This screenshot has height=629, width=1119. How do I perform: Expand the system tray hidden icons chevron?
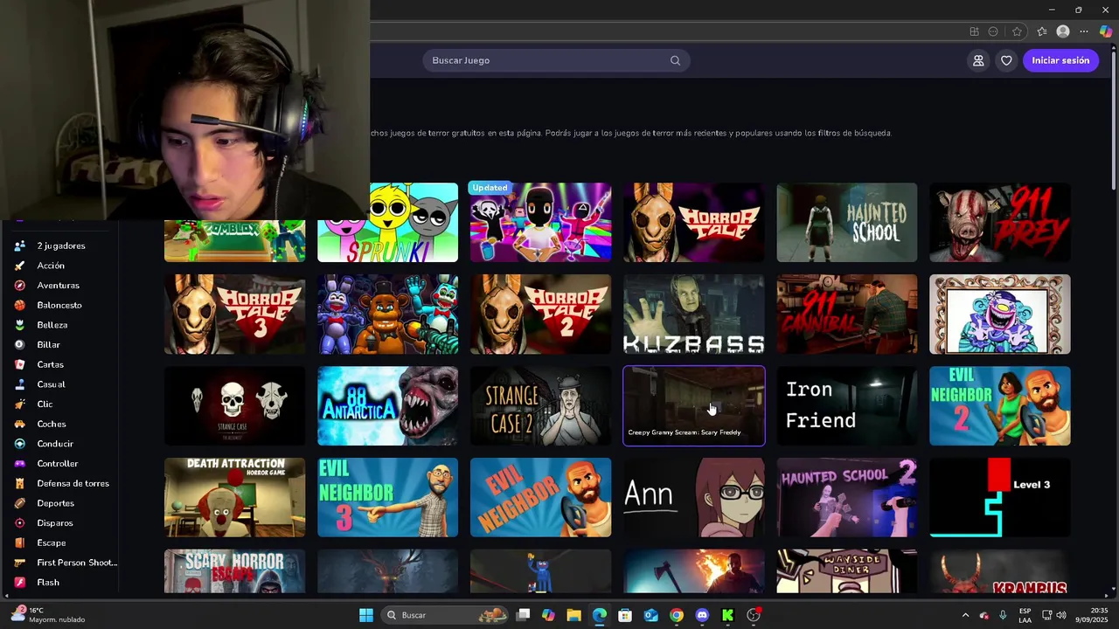(965, 615)
